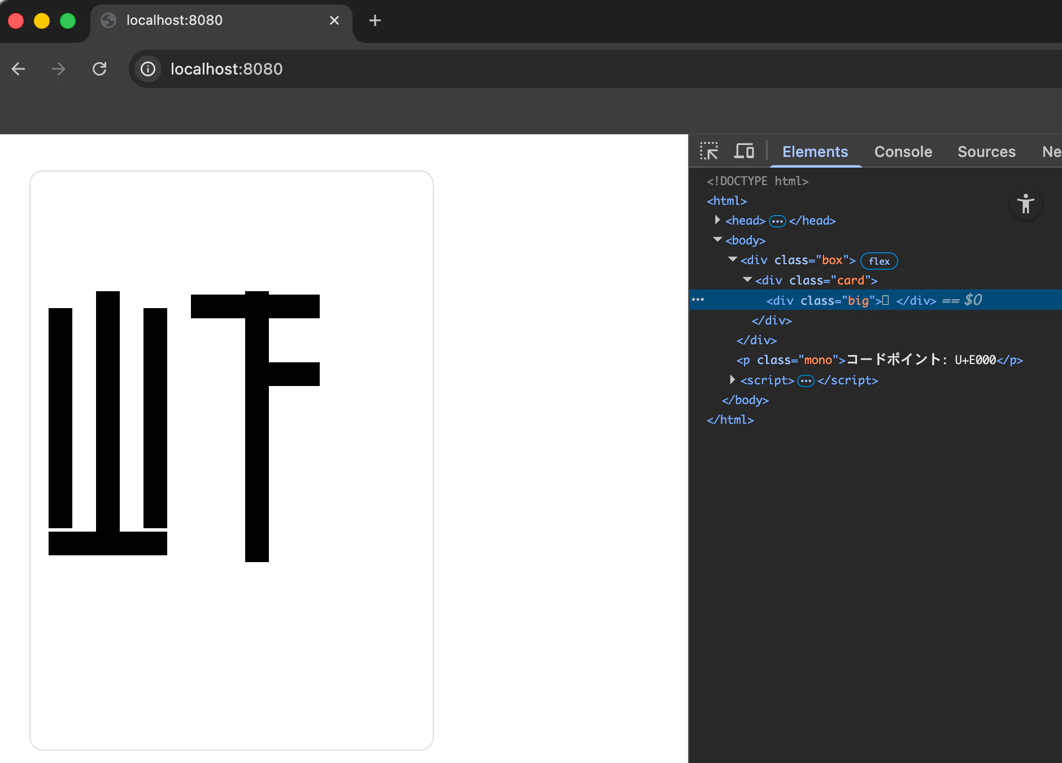Switch to the Sources tab

pos(986,151)
